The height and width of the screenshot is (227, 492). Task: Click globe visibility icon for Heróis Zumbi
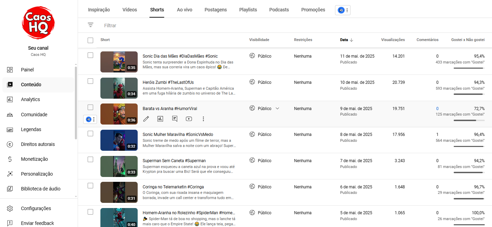pos(252,82)
